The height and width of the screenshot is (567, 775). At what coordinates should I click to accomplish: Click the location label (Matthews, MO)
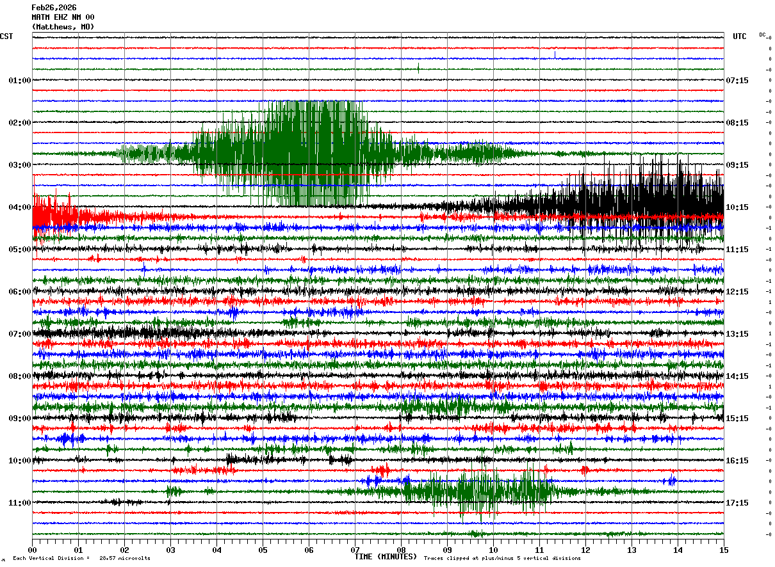pos(63,27)
